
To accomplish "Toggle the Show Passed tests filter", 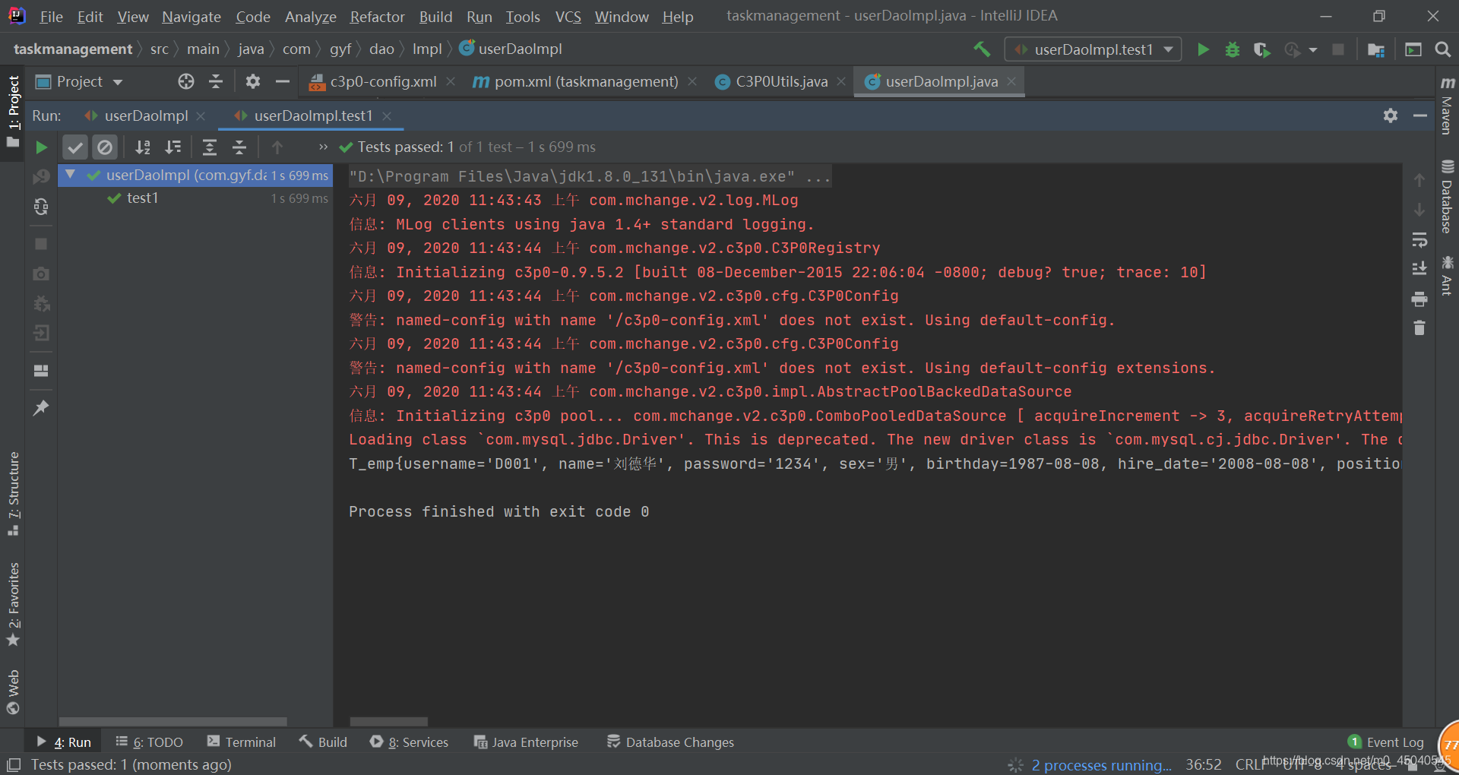I will click(x=74, y=147).
